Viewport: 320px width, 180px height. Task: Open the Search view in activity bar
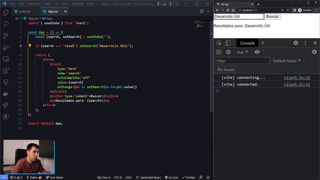click(5, 24)
